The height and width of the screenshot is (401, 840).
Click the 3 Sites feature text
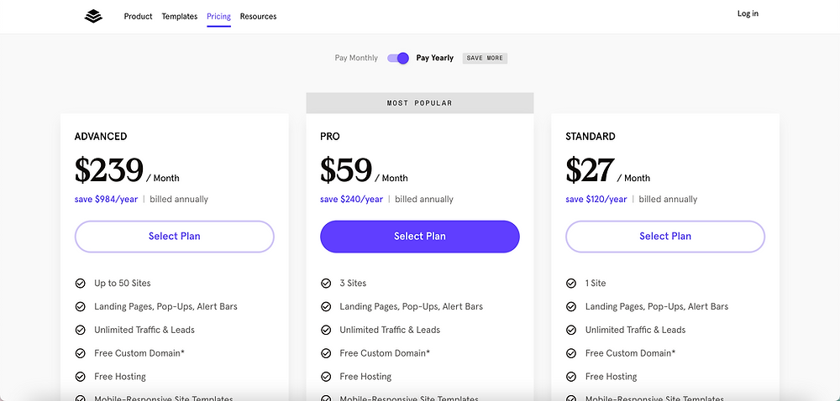point(353,284)
